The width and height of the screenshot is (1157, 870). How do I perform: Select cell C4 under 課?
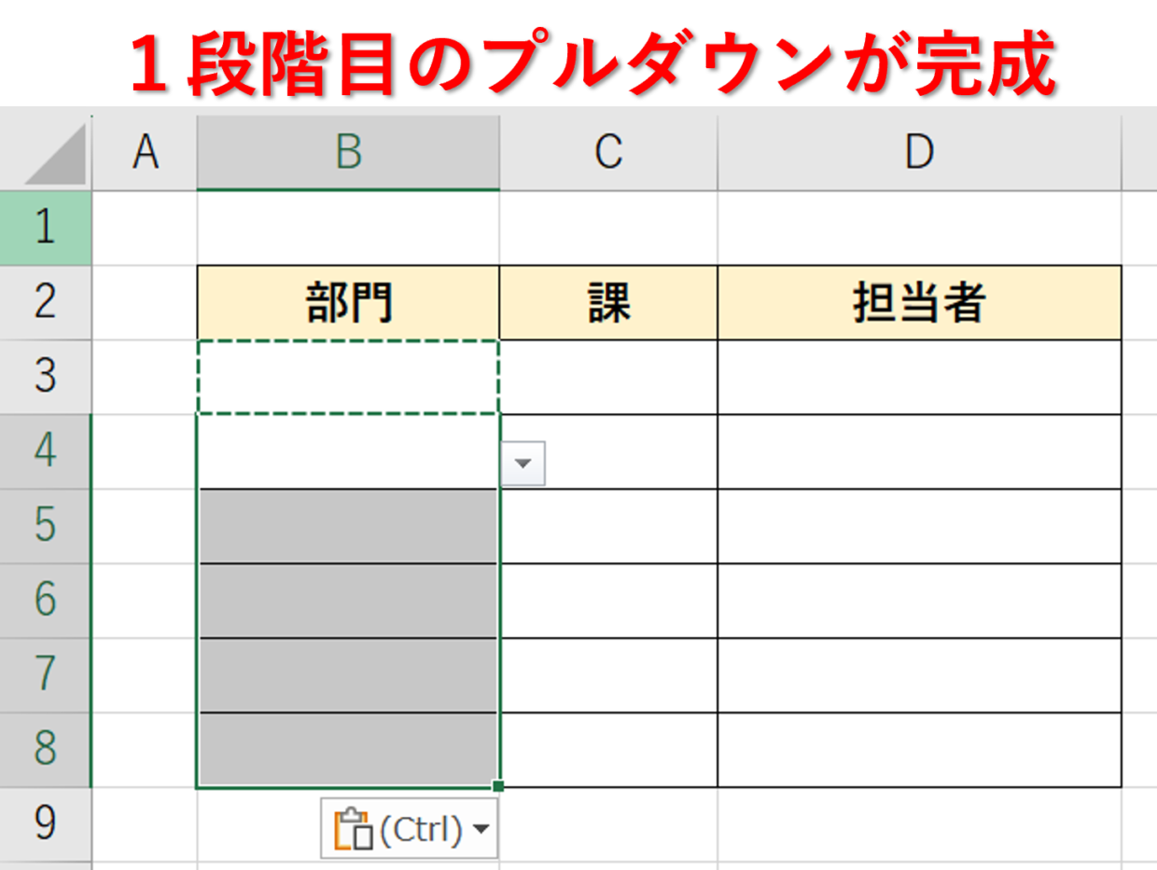[x=608, y=451]
